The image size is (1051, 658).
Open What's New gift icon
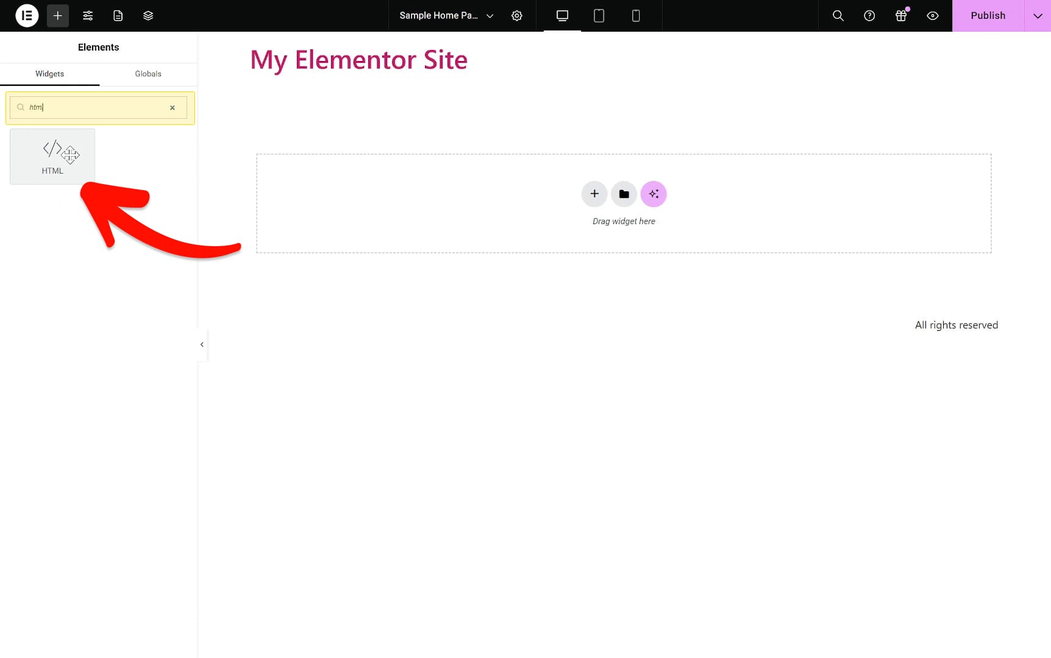(901, 16)
